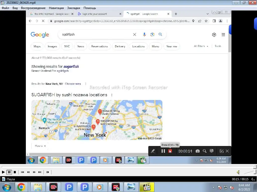Skip to the next track

click(40, 172)
